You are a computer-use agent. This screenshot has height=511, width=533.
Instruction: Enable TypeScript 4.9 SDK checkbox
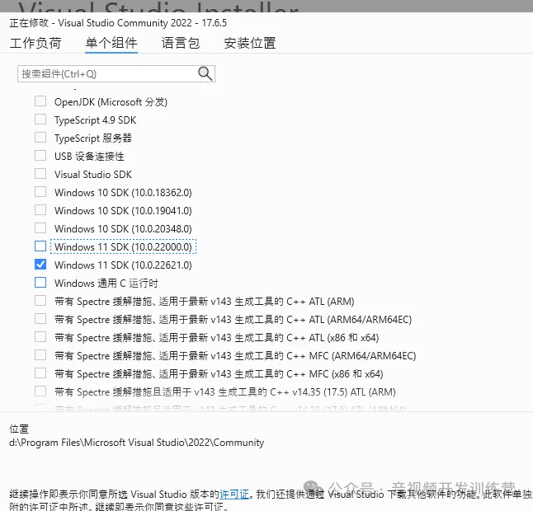(40, 120)
